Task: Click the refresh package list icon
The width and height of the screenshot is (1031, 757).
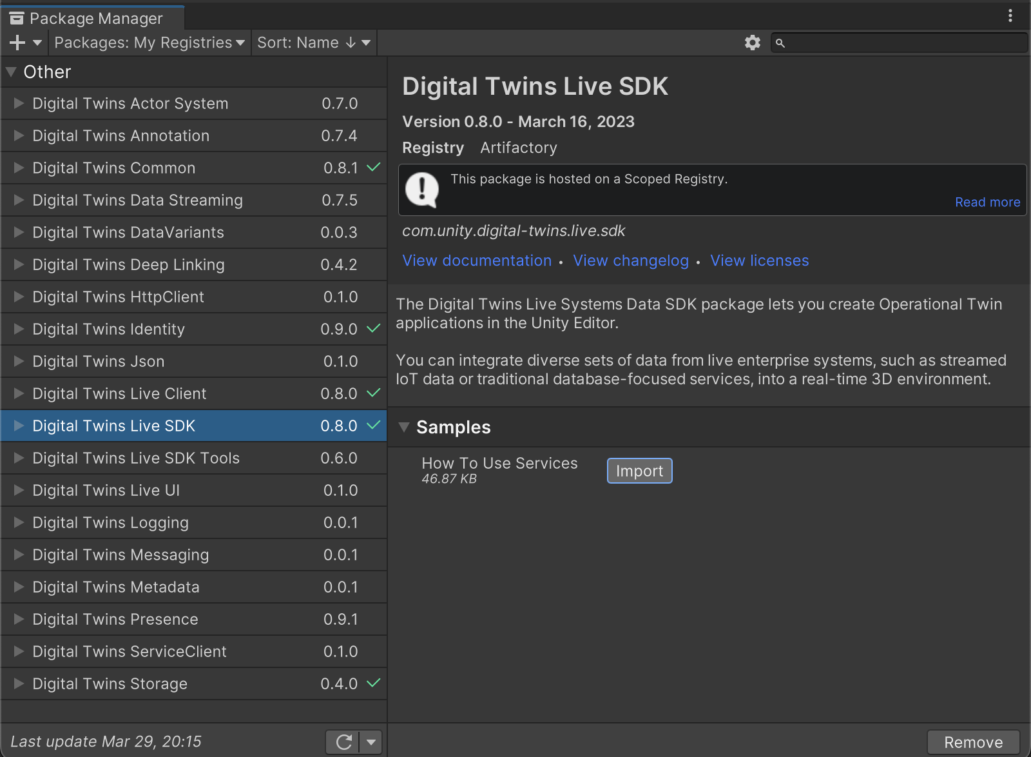Action: (343, 742)
